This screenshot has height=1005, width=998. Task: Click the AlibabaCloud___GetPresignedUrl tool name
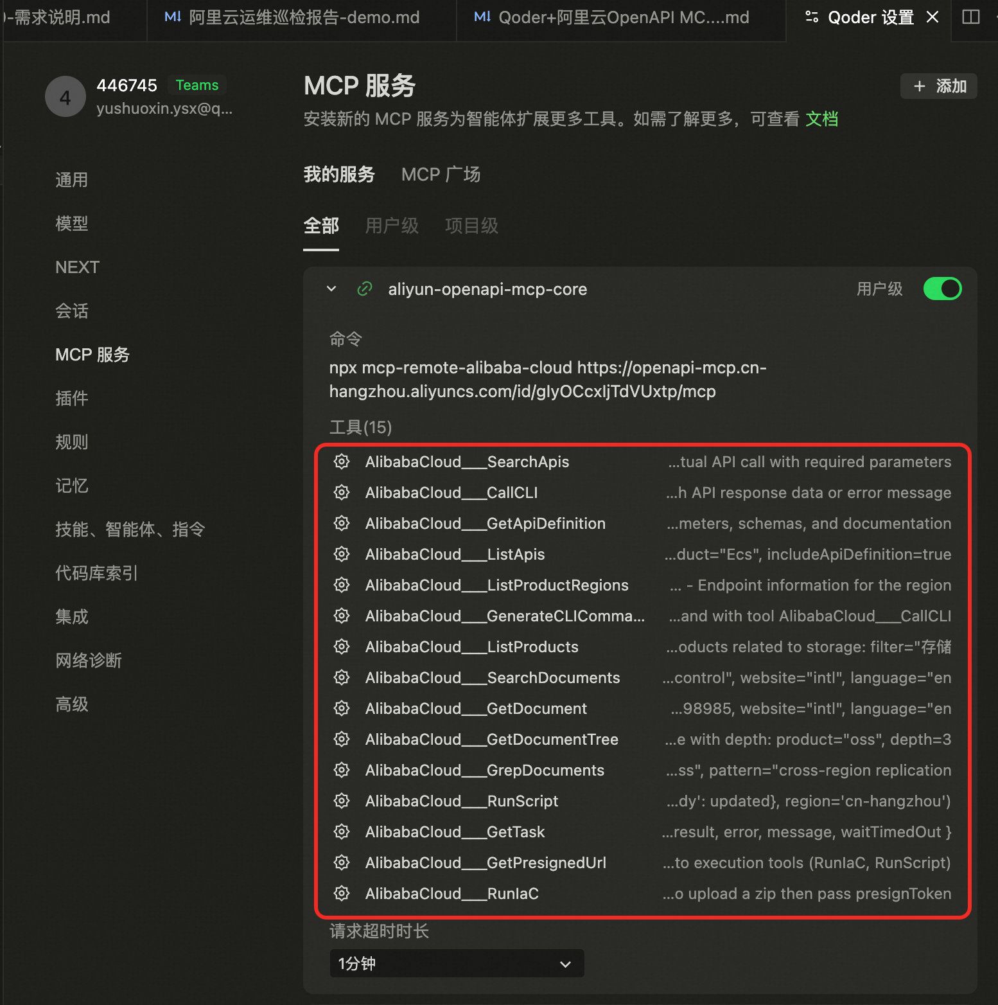486,863
